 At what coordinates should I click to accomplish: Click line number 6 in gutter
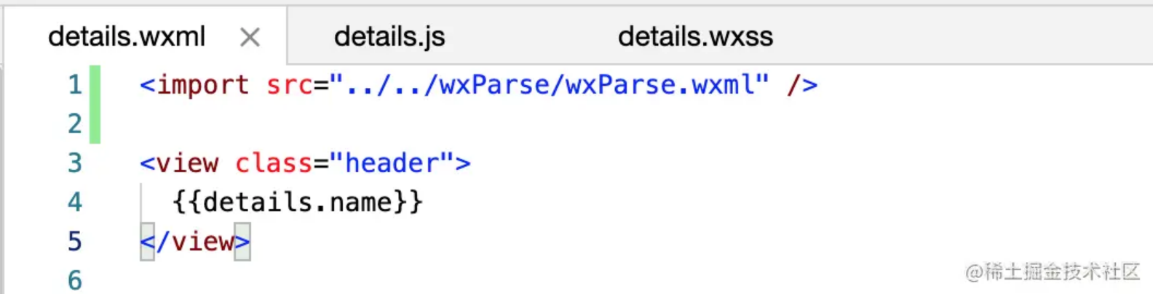click(74, 280)
